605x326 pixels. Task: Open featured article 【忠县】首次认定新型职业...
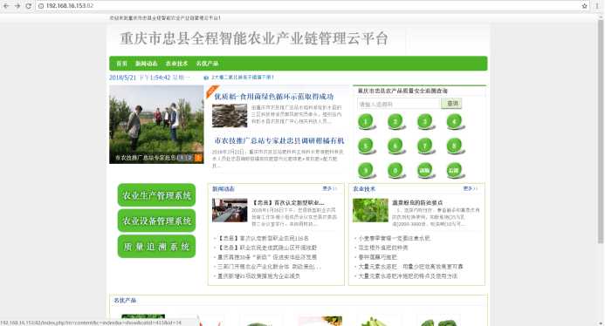[288, 202]
